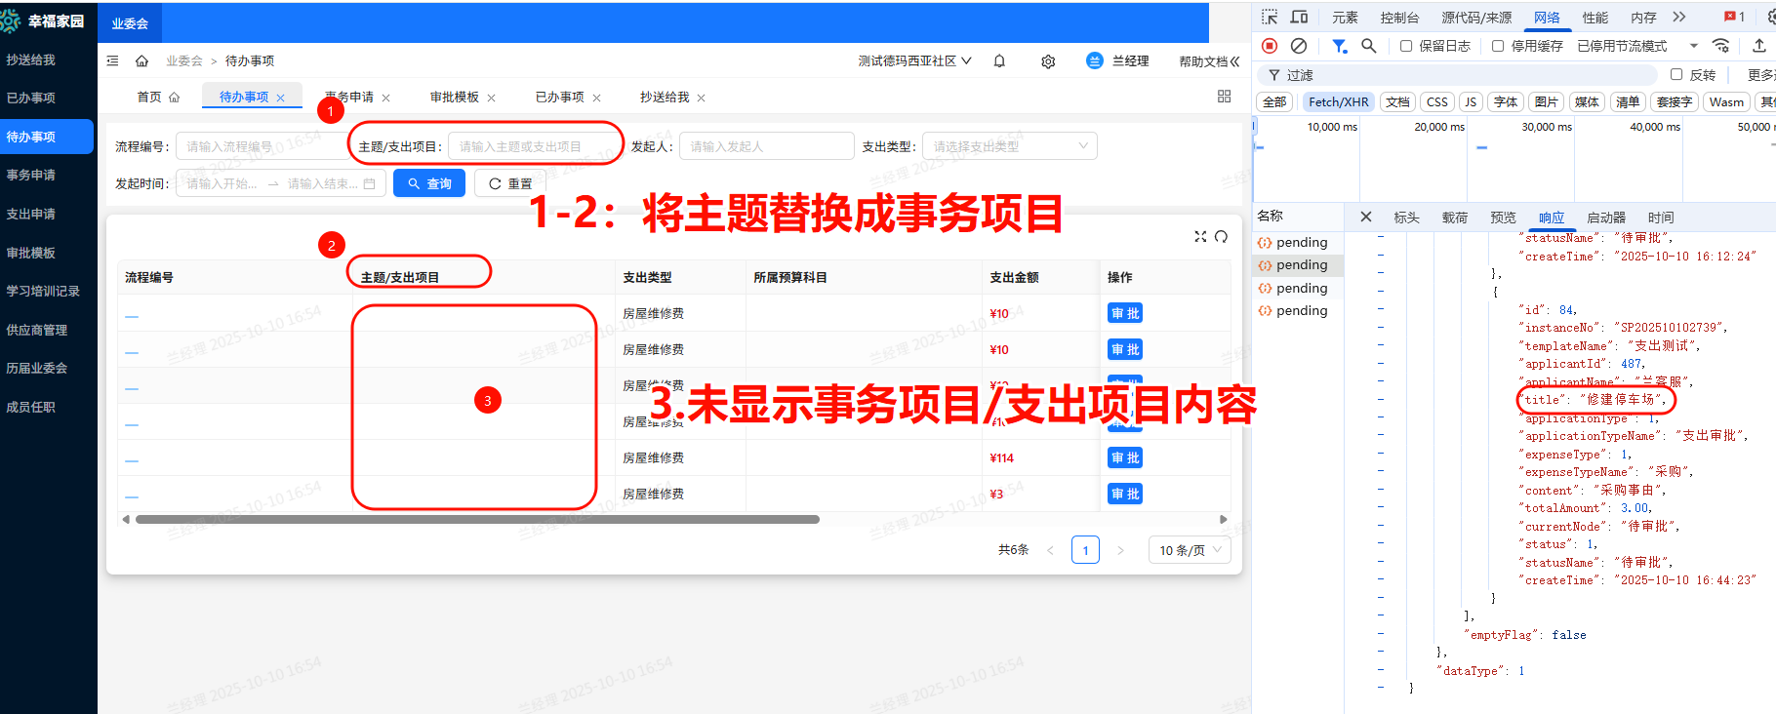Toggle the network filter funnel icon
The width and height of the screenshot is (1776, 714).
1340,46
